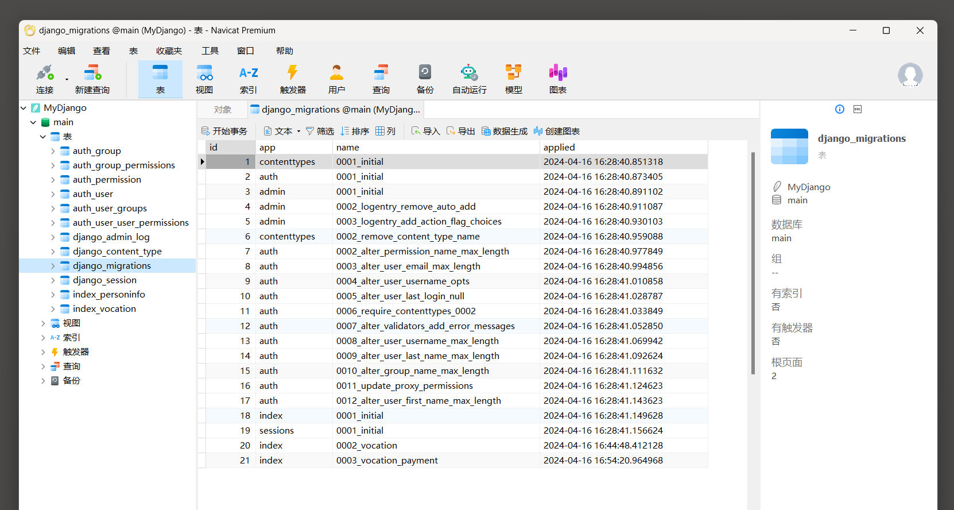Click cell 0002_remove_content_type_name
This screenshot has height=510, width=954.
[x=436, y=237]
